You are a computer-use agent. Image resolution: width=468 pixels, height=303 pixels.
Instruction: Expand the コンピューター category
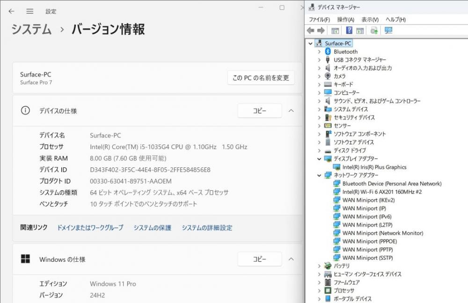point(319,93)
